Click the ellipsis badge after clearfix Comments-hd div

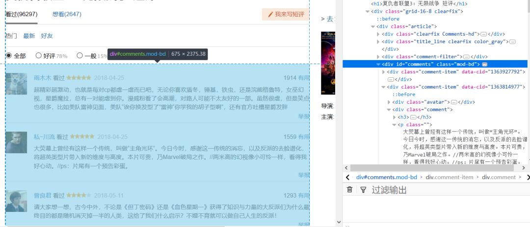click(x=483, y=34)
